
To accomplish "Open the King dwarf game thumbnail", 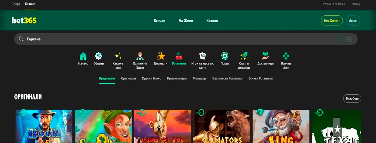I will click(x=281, y=126).
